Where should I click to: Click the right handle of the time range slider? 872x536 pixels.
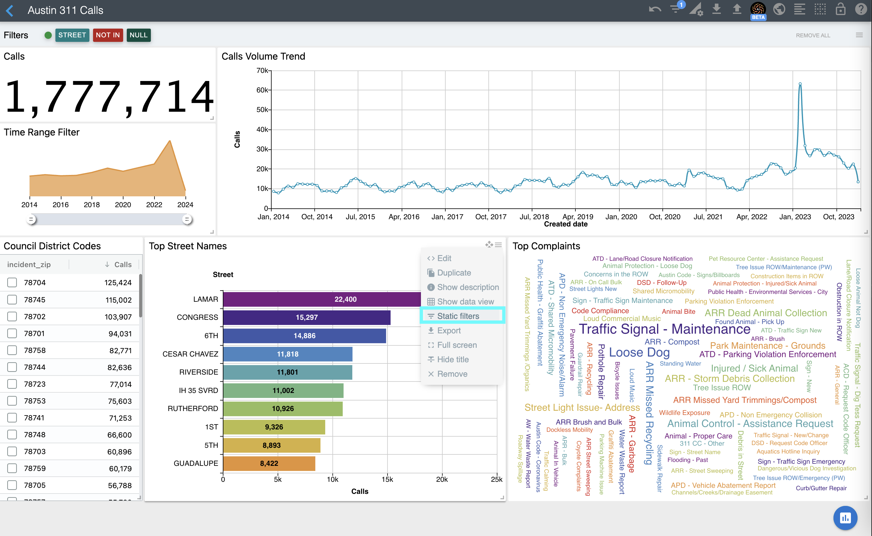(187, 220)
